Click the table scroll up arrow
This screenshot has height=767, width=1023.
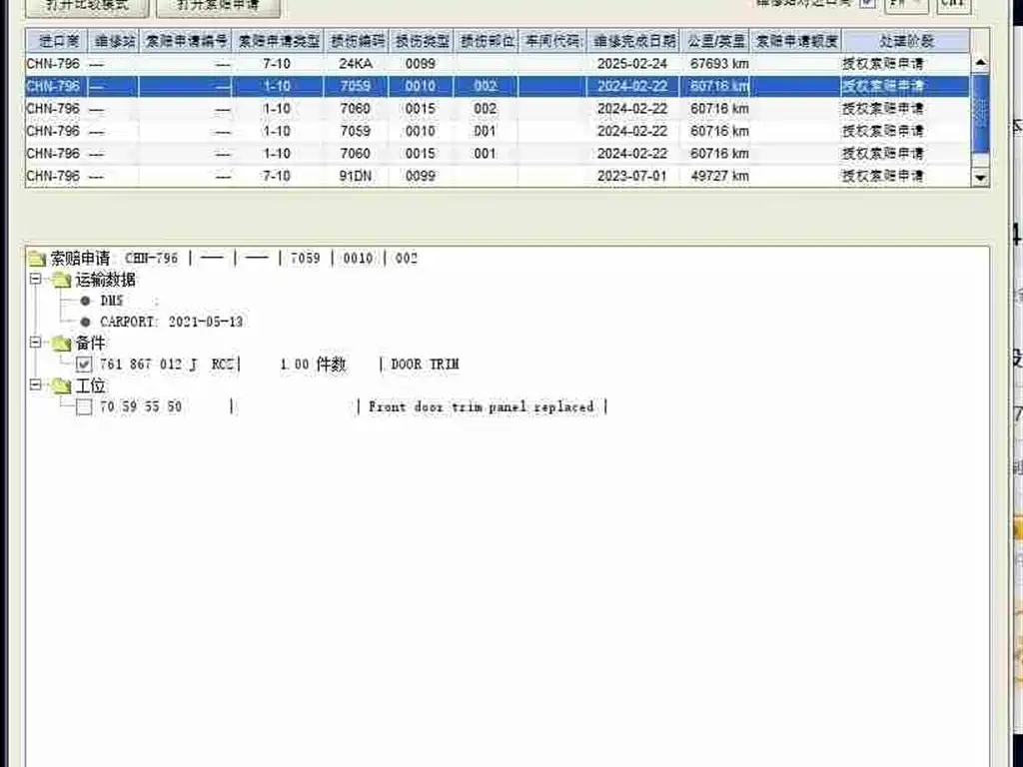coord(980,63)
